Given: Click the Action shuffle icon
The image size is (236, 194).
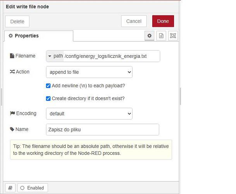Looking at the screenshot, I should 12,72.
